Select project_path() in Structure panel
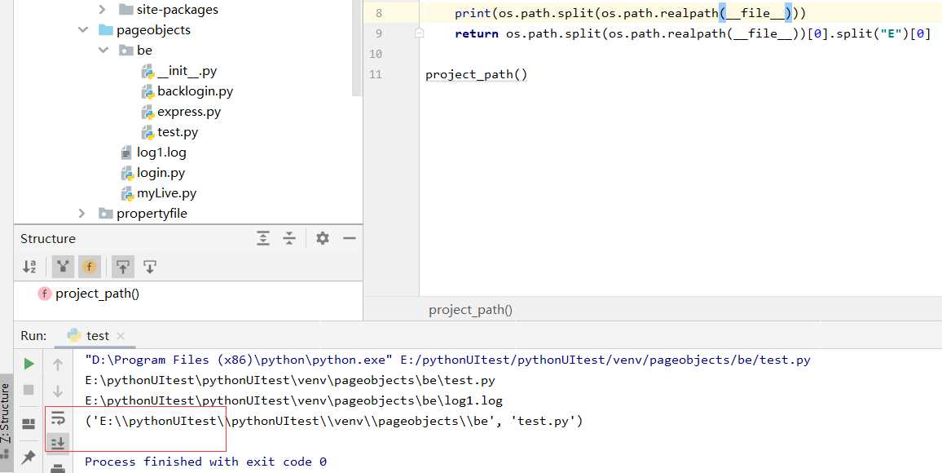The image size is (942, 473). (97, 294)
